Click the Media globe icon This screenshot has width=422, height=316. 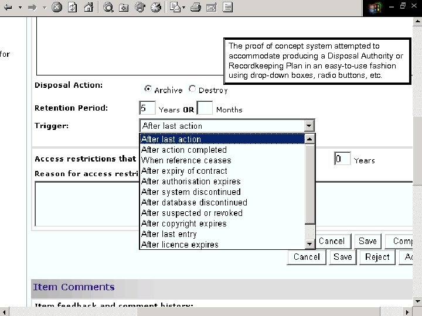pyautogui.click(x=140, y=7)
